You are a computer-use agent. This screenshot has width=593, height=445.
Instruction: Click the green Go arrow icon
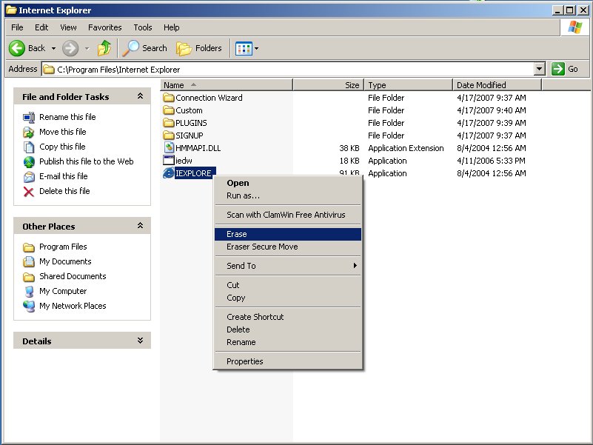click(557, 70)
